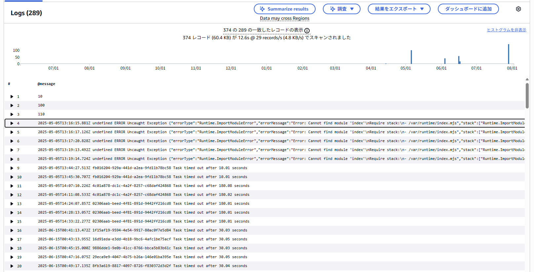The height and width of the screenshot is (272, 534).
Task: Click the histogram bar just after 05/01
Action: tap(411, 57)
